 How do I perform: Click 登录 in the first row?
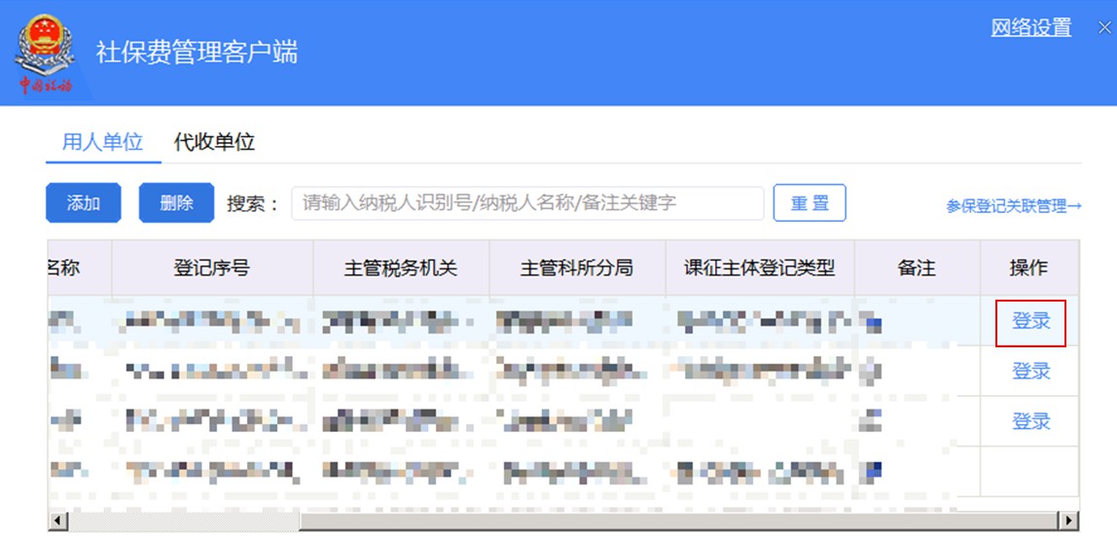pos(1030,322)
